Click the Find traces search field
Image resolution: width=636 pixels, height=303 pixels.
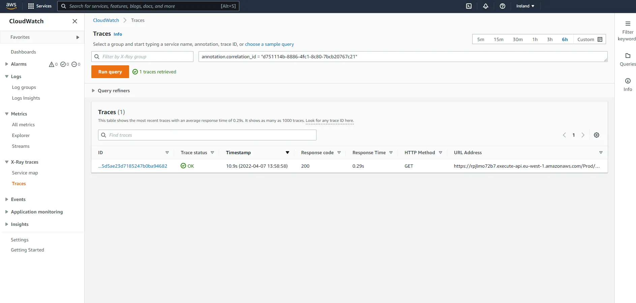click(207, 135)
